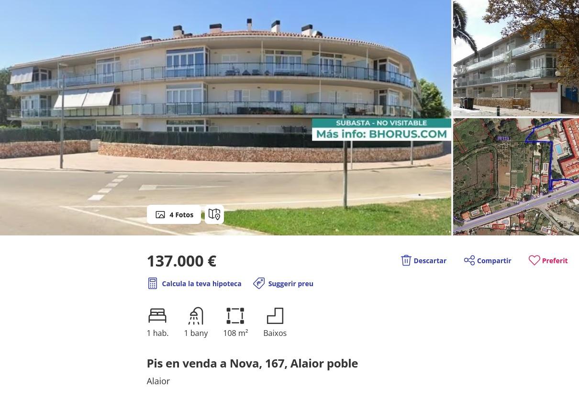This screenshot has height=401, width=579.
Task: Open the top-right building thumbnail photo
Action: pyautogui.click(x=516, y=58)
